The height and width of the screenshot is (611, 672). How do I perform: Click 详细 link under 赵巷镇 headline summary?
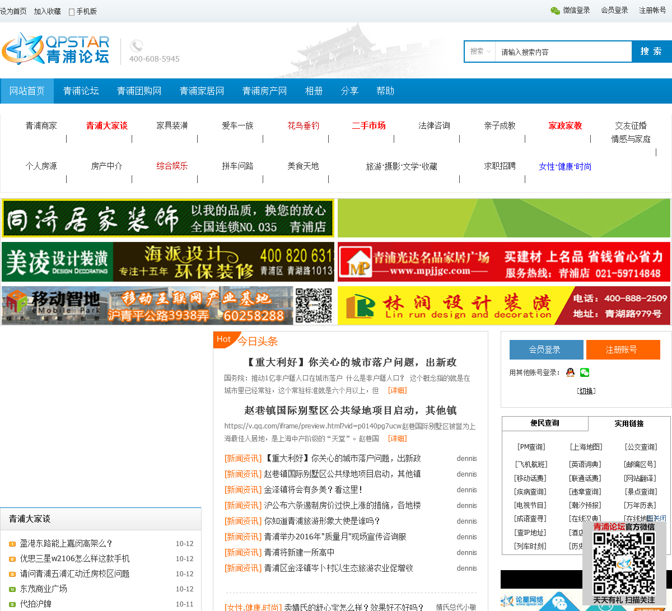(398, 439)
